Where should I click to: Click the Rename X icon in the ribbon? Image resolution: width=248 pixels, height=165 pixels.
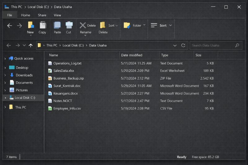[x=83, y=25]
